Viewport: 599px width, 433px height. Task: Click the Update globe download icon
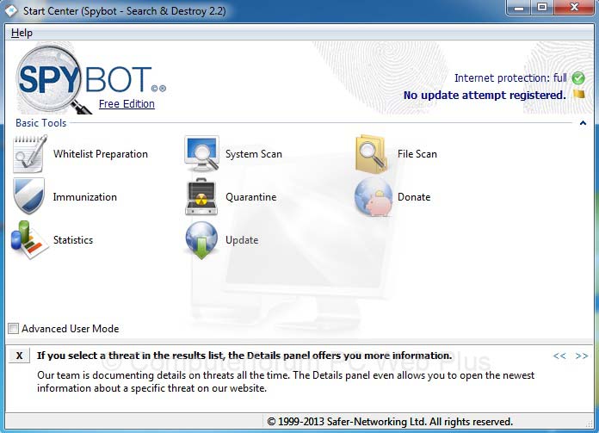(201, 241)
